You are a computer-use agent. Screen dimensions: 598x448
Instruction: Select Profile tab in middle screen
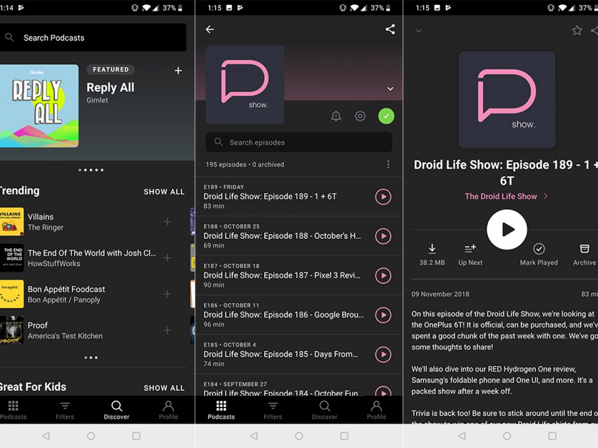pyautogui.click(x=377, y=410)
